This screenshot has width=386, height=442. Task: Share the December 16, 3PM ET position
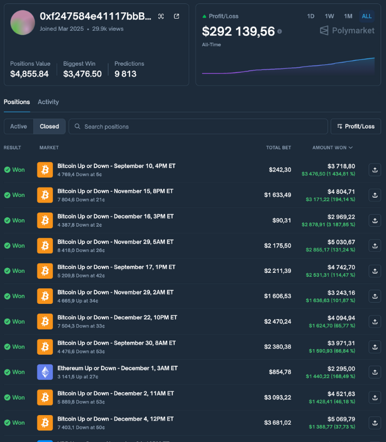pos(375,220)
